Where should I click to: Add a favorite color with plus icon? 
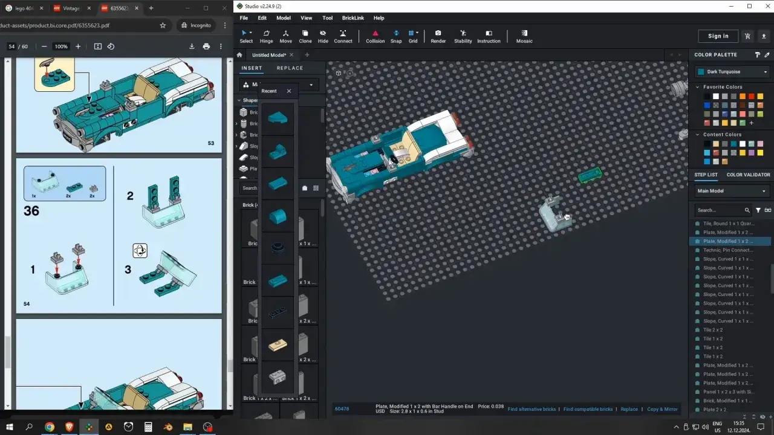752,123
